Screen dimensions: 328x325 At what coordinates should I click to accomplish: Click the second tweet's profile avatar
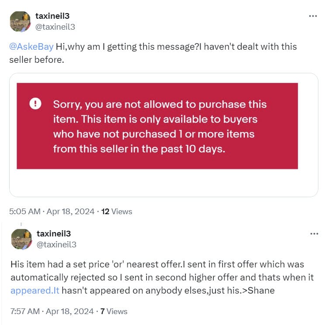[x=21, y=239]
